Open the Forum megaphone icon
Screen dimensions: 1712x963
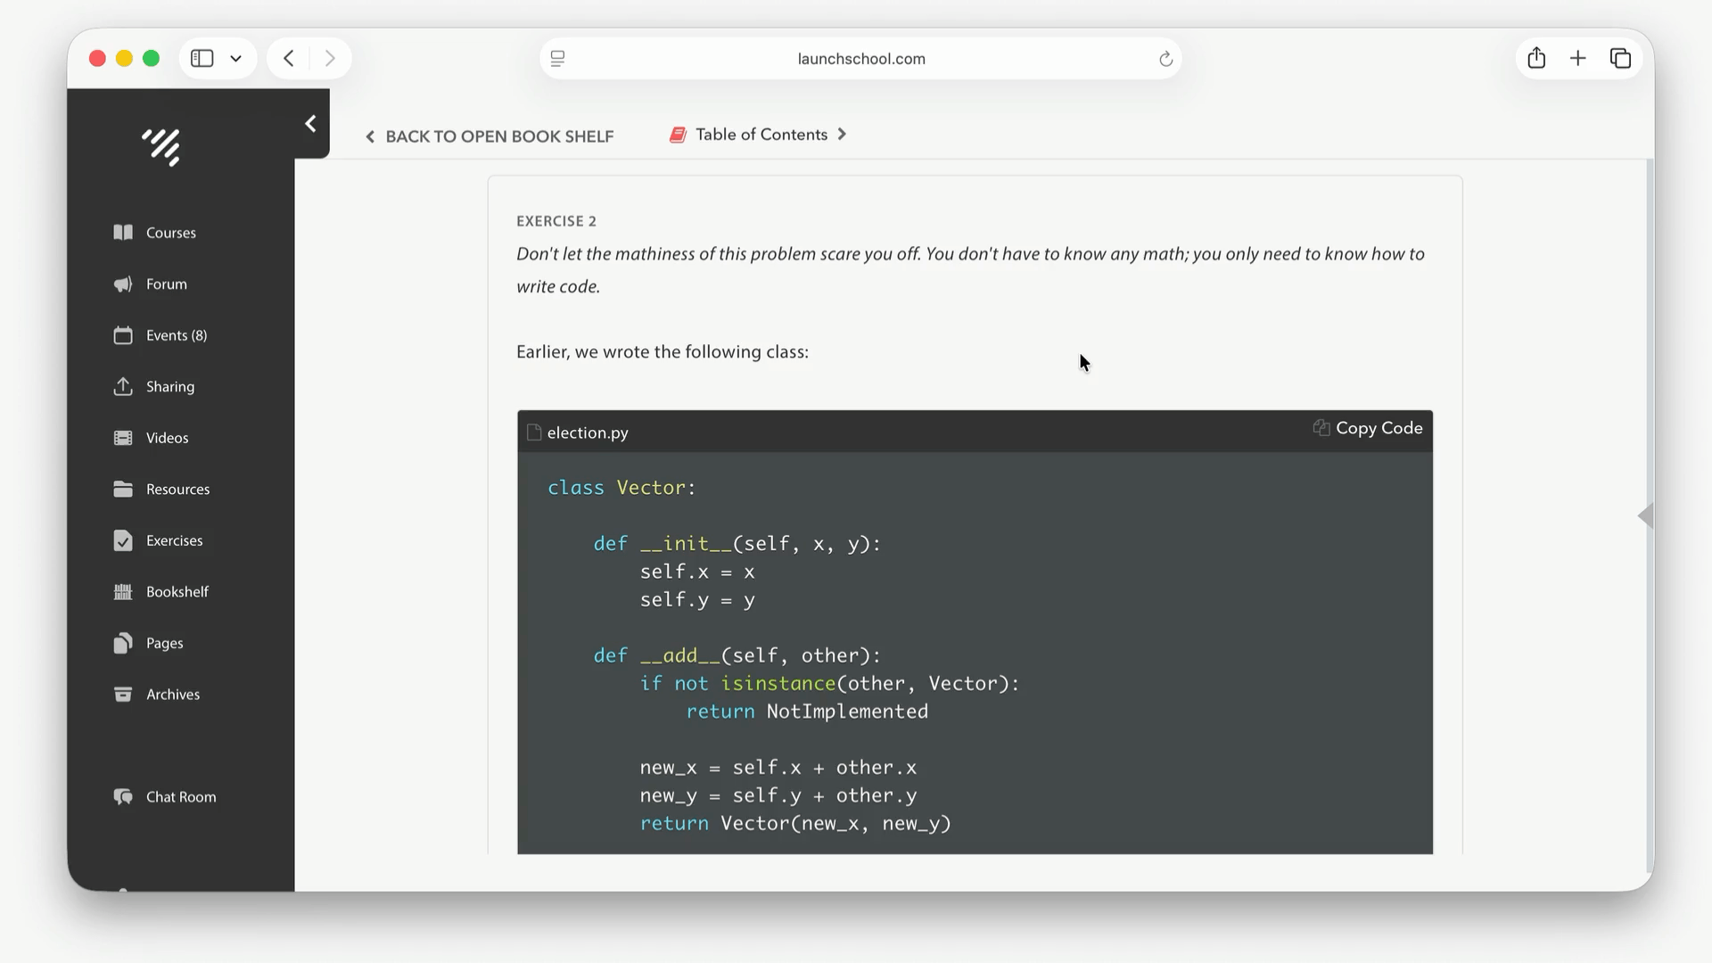pos(123,284)
